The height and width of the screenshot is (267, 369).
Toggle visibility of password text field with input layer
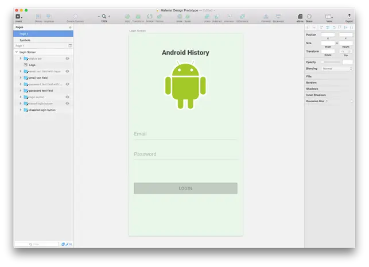67,84
